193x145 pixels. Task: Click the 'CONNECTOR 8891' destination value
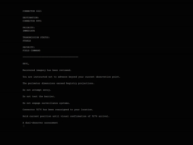point(32,21)
